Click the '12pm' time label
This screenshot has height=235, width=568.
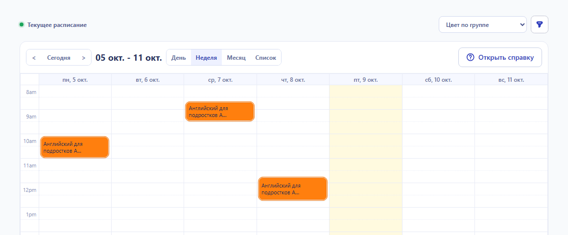click(30, 190)
